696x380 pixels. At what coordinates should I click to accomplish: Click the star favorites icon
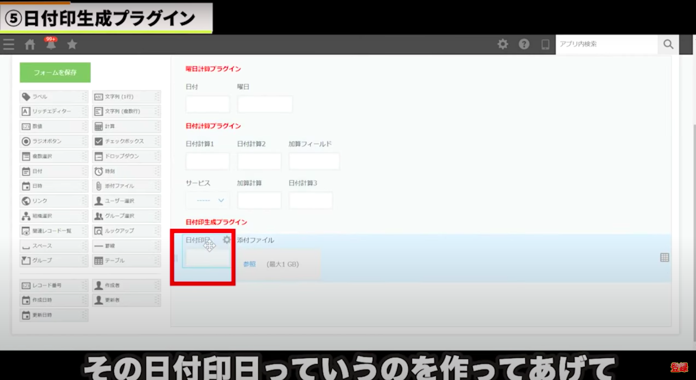[72, 45]
